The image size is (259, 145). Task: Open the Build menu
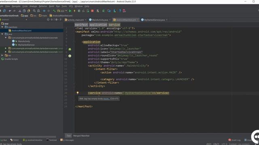51,6
